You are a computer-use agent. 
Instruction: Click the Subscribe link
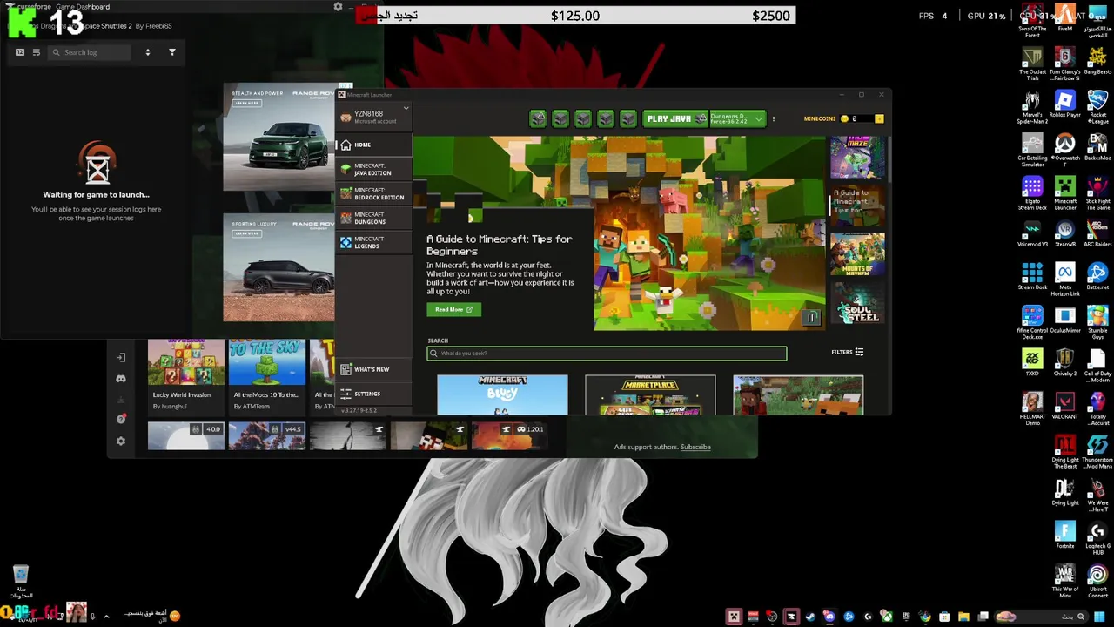[695, 447]
